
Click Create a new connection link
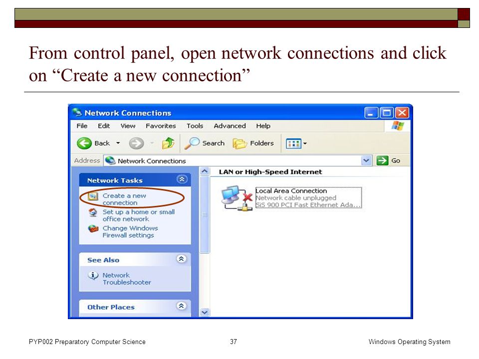[124, 199]
